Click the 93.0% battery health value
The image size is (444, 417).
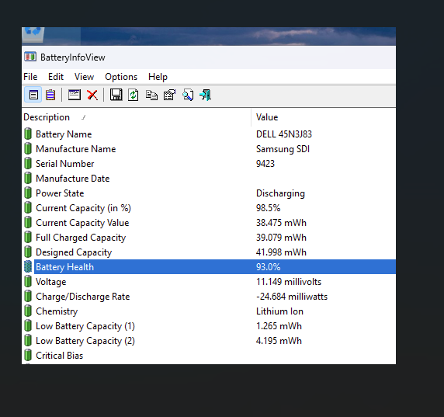pyautogui.click(x=268, y=266)
